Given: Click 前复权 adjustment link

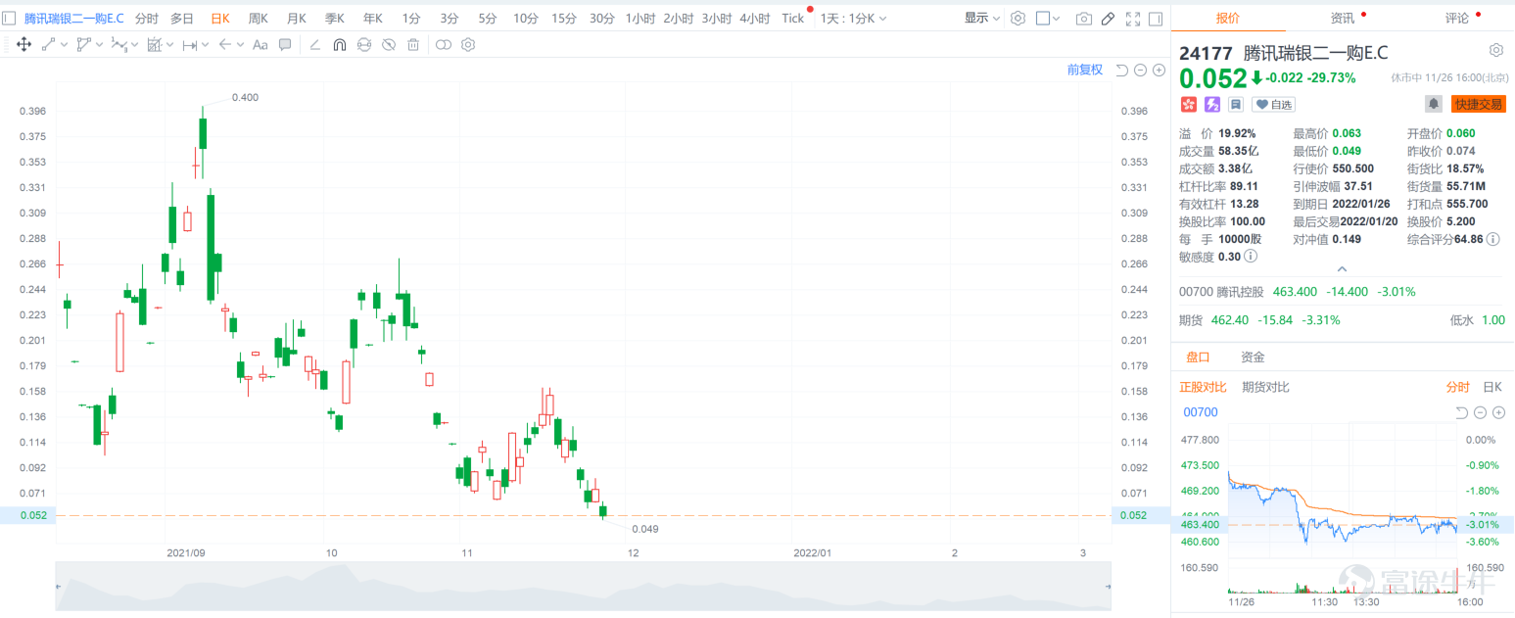Looking at the screenshot, I should pyautogui.click(x=1085, y=70).
